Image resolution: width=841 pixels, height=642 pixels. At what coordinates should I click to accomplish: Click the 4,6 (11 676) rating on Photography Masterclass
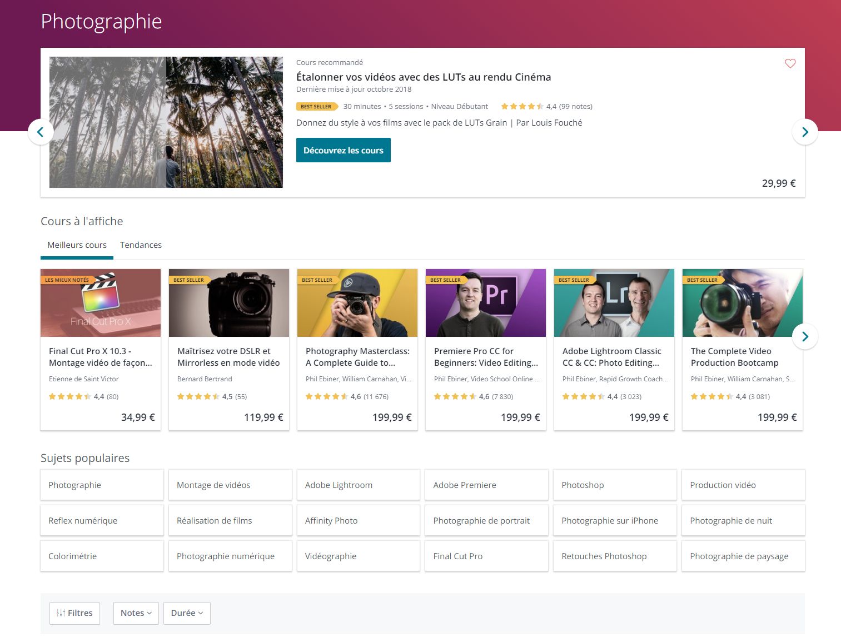347,397
